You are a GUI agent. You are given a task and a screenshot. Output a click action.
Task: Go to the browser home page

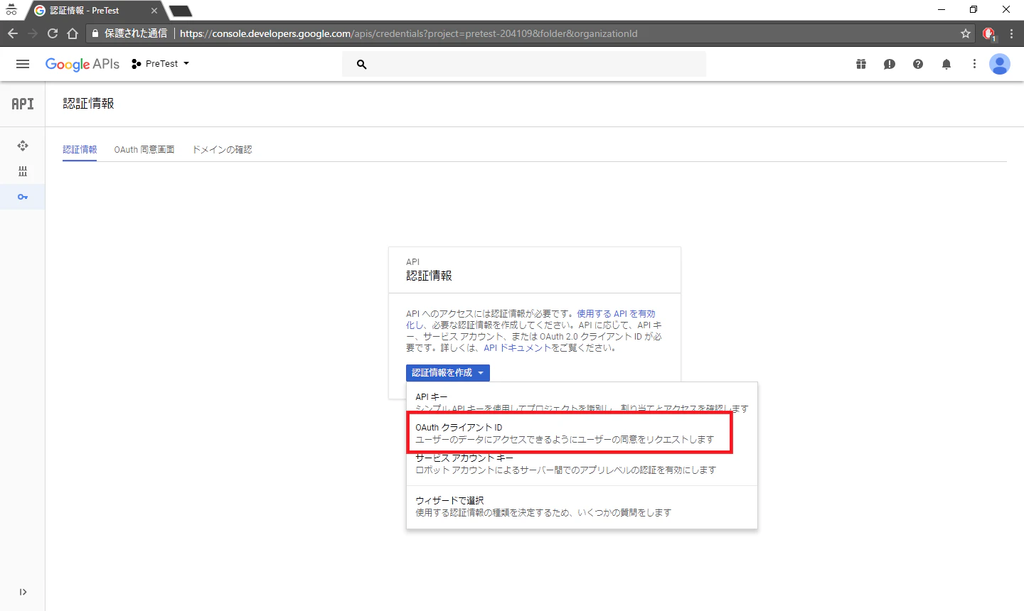[73, 33]
